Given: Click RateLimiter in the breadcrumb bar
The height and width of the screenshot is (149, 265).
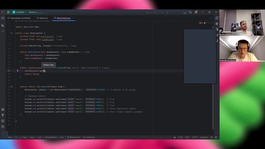Looking at the screenshot, I should click(x=74, y=137).
